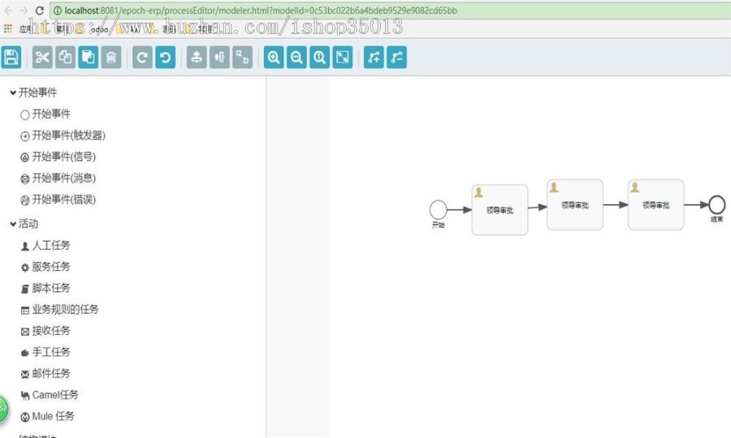Select the 接收任务 item
This screenshot has height=438, width=731.
point(45,331)
